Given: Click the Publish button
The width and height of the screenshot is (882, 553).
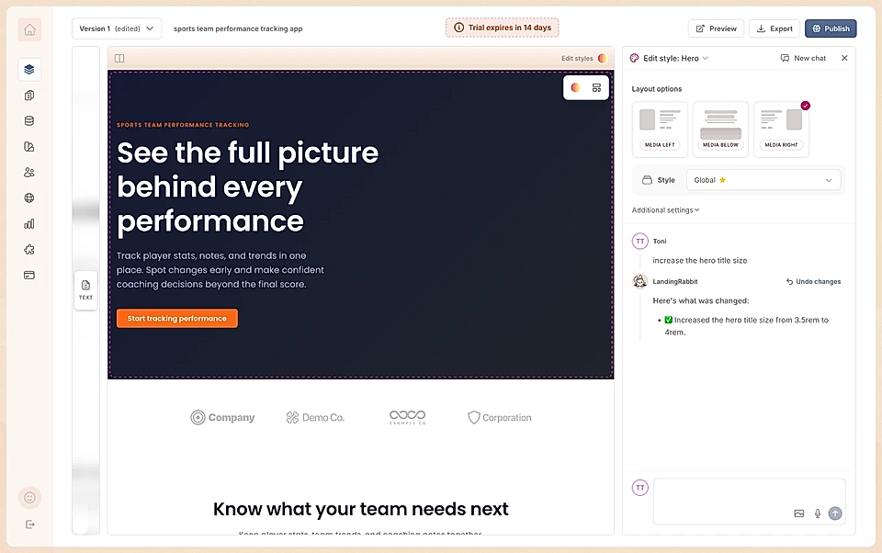Looking at the screenshot, I should 831,28.
